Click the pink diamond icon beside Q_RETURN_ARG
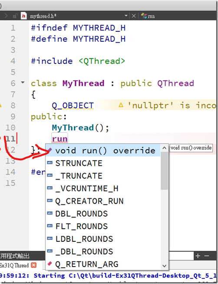Screen dimensions: 218x284 (x=50, y=264)
